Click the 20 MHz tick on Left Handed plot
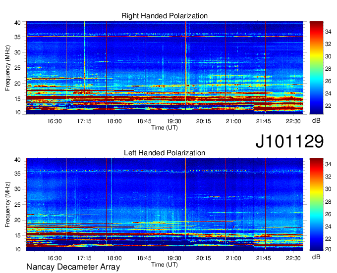 coord(18,220)
